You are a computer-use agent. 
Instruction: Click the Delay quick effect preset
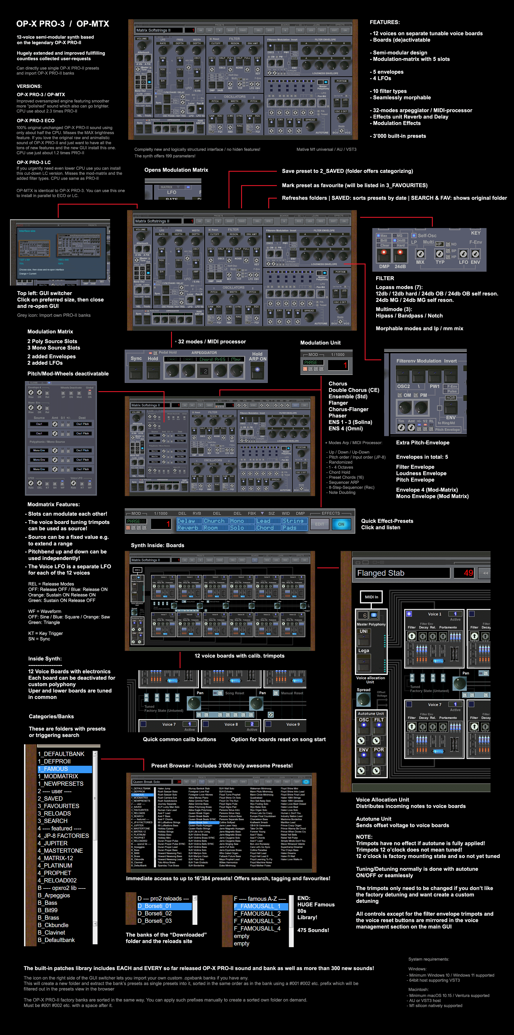[189, 521]
